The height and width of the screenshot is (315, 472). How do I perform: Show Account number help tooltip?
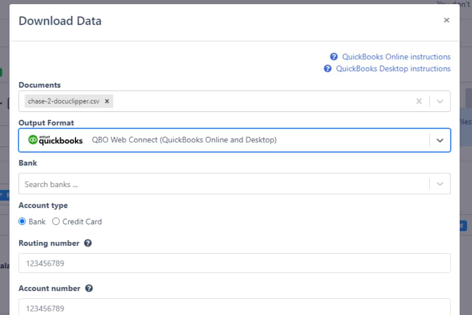click(x=89, y=289)
